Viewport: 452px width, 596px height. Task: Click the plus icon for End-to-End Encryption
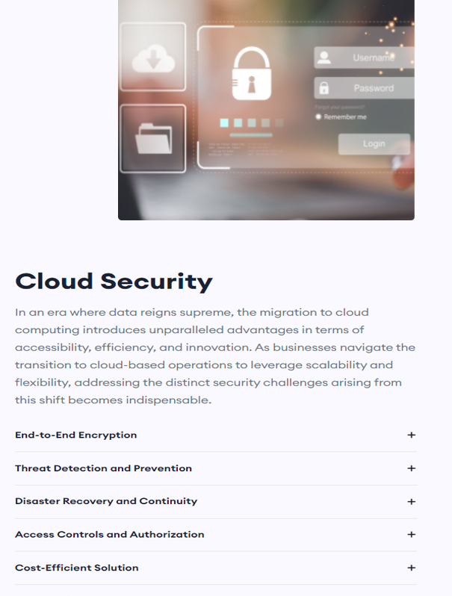pos(411,435)
